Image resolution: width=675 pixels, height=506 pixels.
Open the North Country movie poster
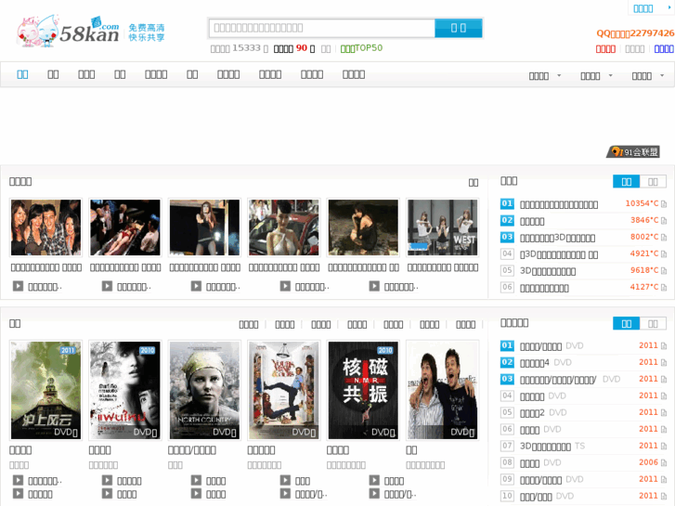coord(204,390)
